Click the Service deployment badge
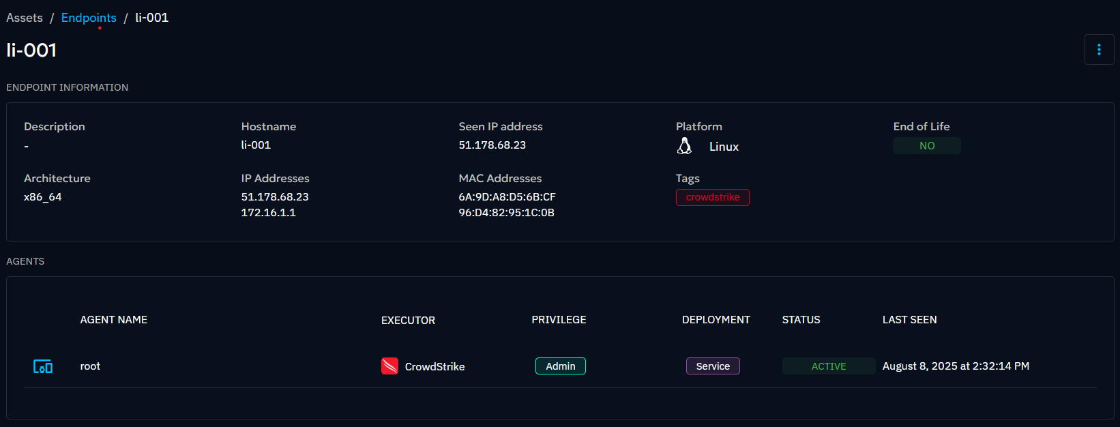Screen dimensions: 1120x427 point(713,366)
